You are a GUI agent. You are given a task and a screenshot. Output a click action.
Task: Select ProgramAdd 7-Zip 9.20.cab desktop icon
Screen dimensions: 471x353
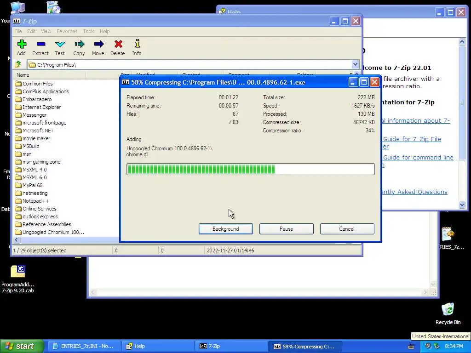(18, 279)
